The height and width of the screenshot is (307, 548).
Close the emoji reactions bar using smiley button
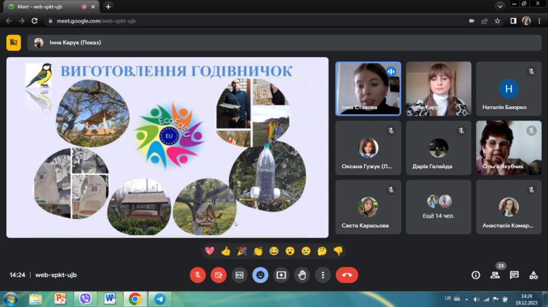click(x=260, y=275)
